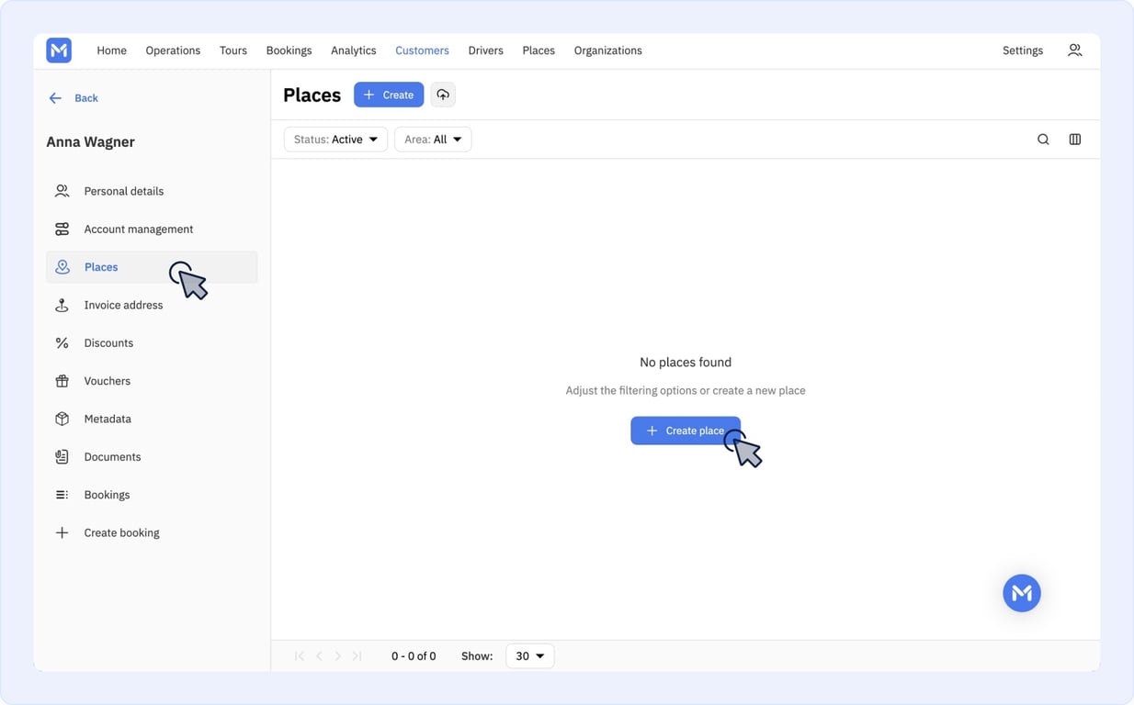Click the blue M logo in the header

[x=59, y=50]
